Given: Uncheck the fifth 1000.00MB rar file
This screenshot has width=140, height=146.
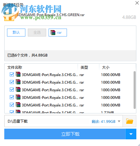Looking at the screenshot, I should (x=12, y=105).
